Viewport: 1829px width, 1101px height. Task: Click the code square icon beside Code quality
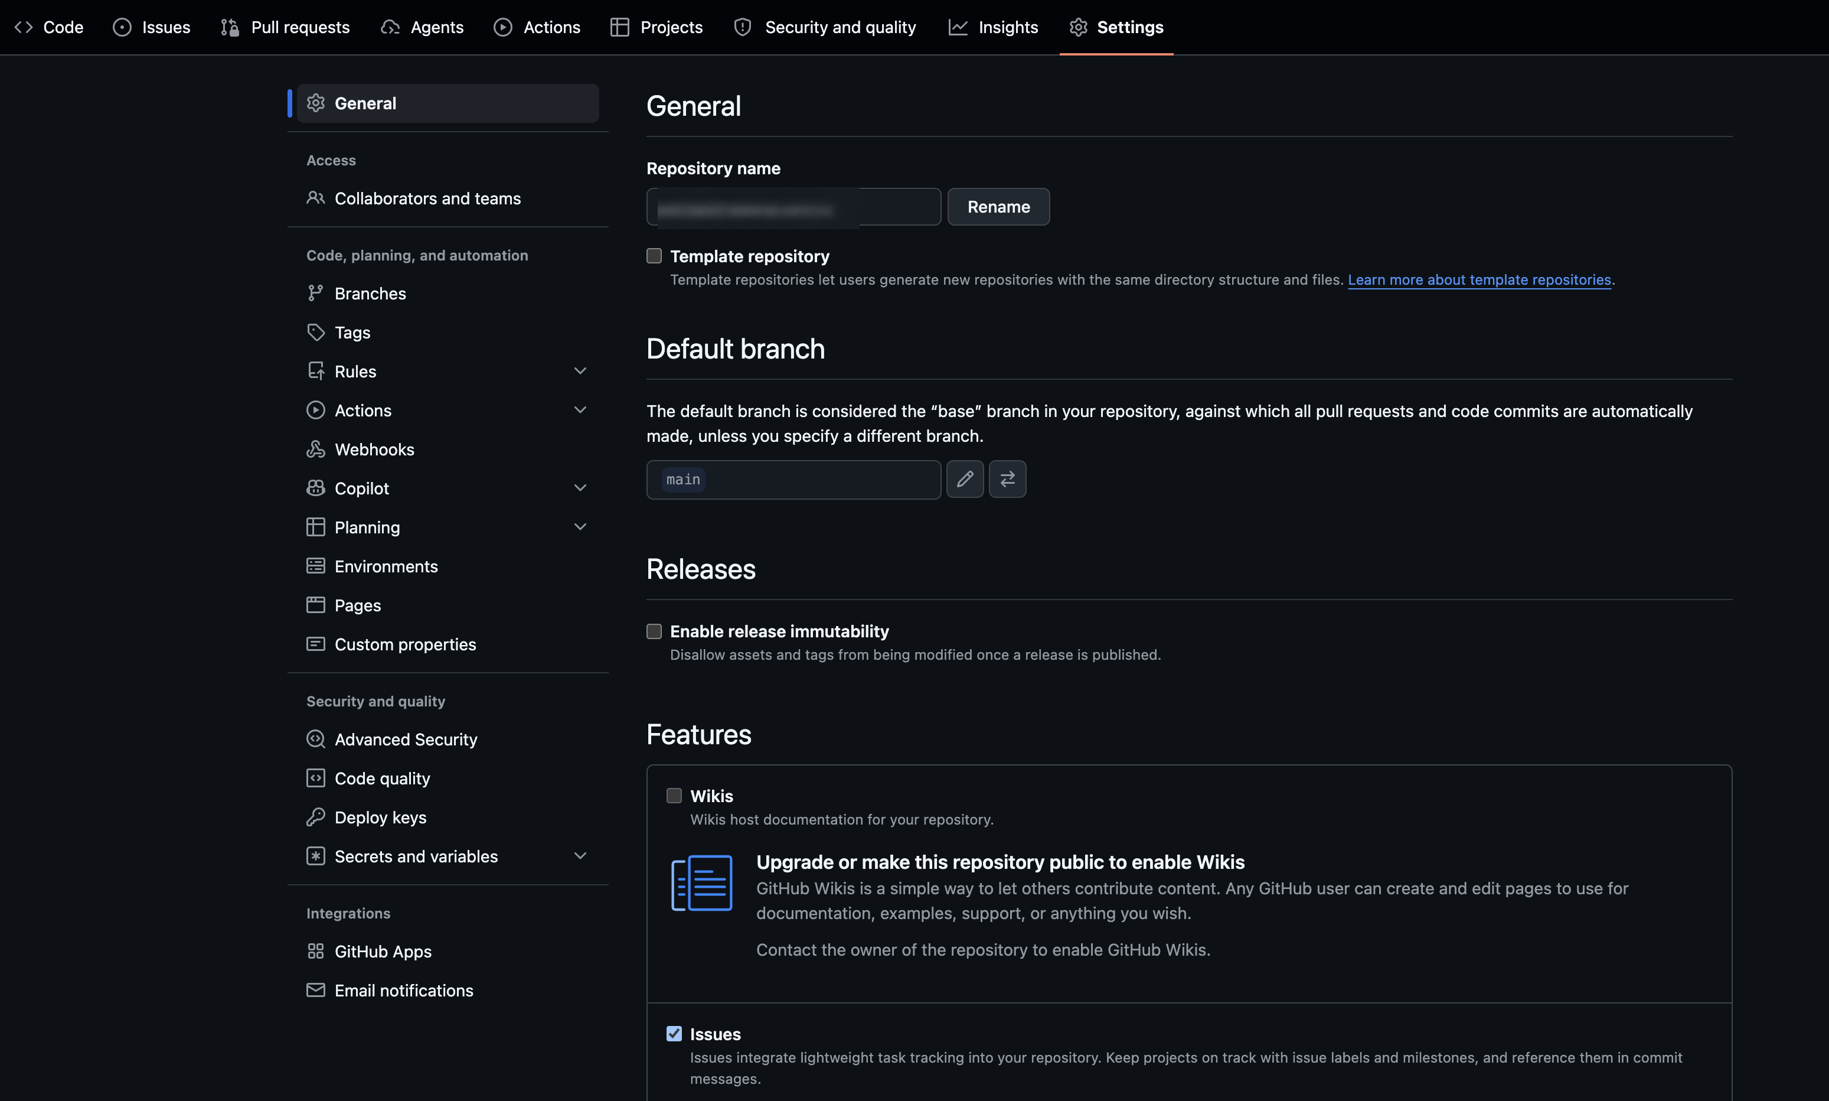coord(316,778)
